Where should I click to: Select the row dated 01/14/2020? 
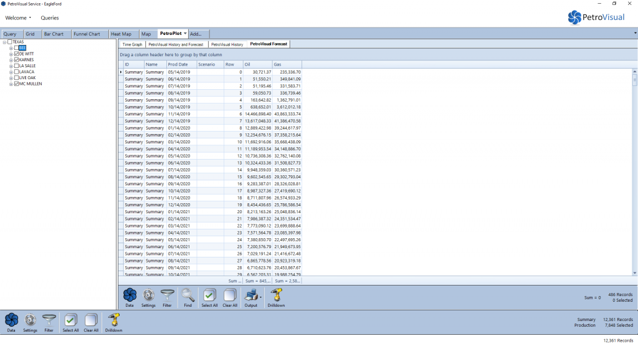[179, 127]
